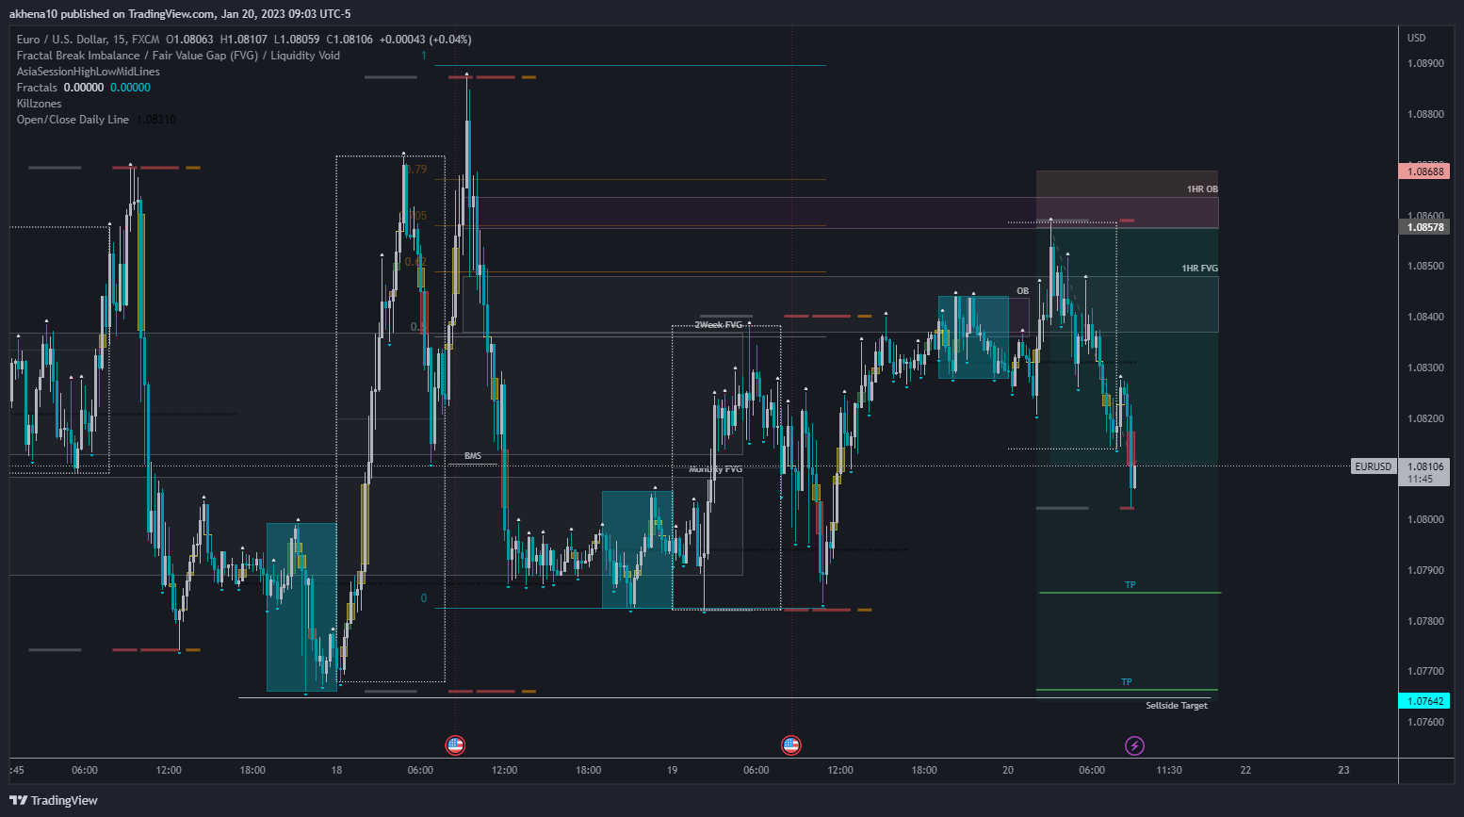This screenshot has height=817, width=1464.
Task: Click the 1HR OB zone label
Action: point(1202,189)
